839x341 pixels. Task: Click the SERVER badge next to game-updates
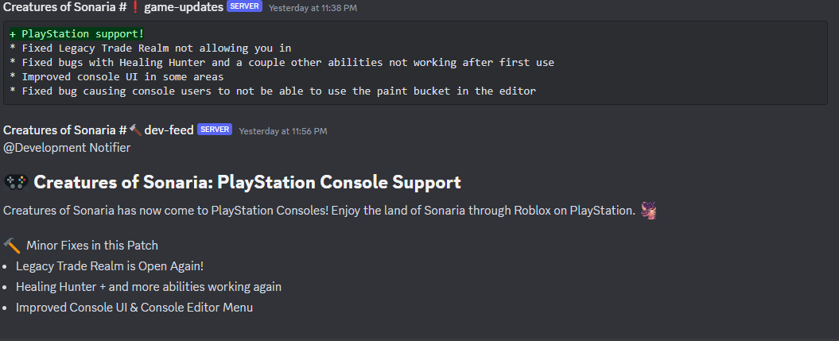244,6
